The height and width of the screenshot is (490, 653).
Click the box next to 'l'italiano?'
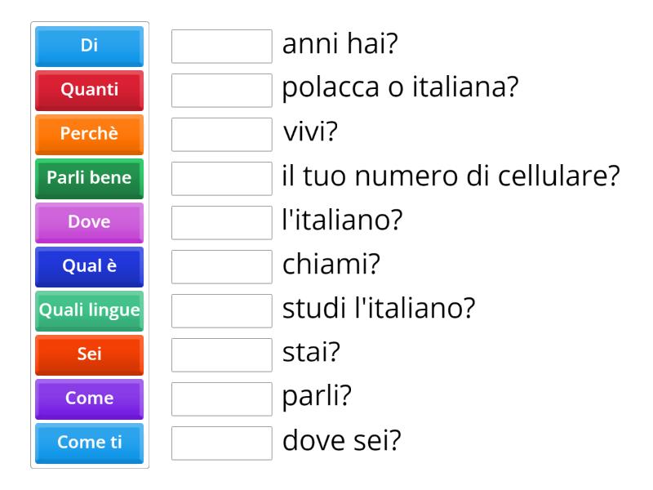[x=221, y=222]
